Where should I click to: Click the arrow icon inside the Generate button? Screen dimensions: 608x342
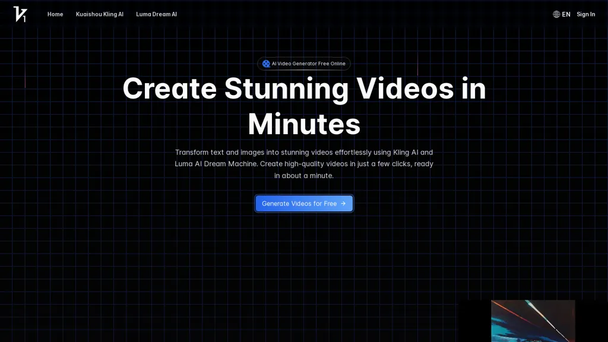343,203
